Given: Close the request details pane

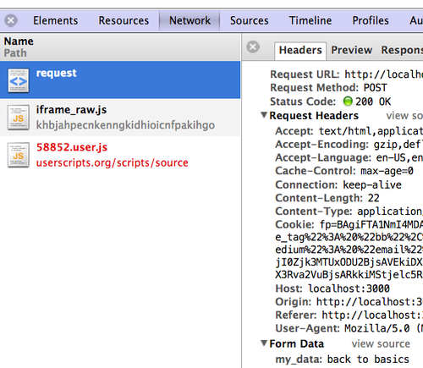Looking at the screenshot, I should pos(253,47).
